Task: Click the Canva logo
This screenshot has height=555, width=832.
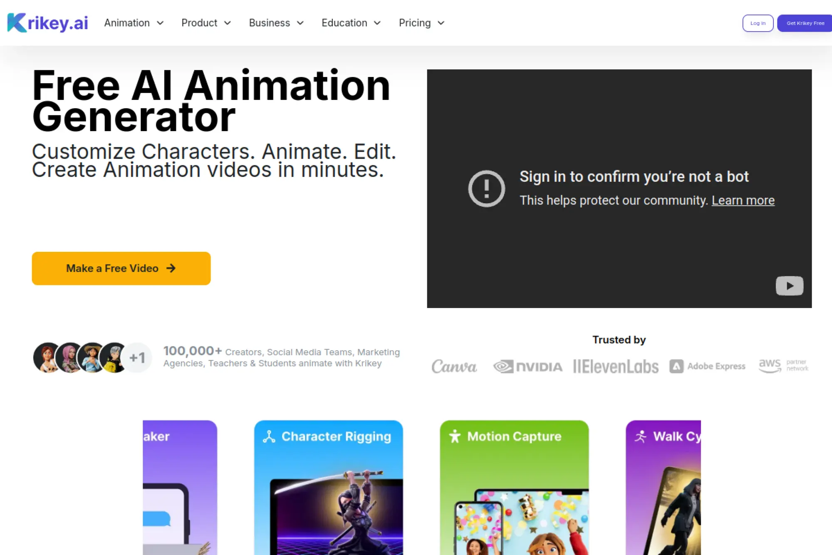Action: click(x=454, y=366)
